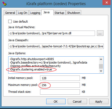Click the Java Options scroll down arrow
The height and width of the screenshot is (109, 112).
101,71
